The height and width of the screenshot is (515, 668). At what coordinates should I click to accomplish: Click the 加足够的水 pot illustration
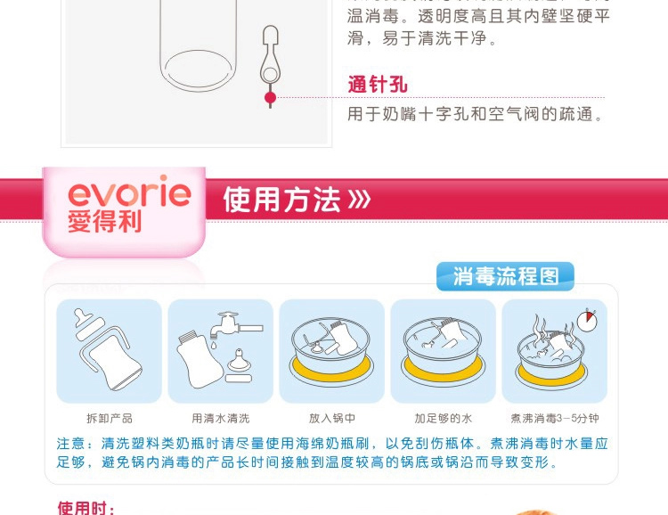coord(443,351)
